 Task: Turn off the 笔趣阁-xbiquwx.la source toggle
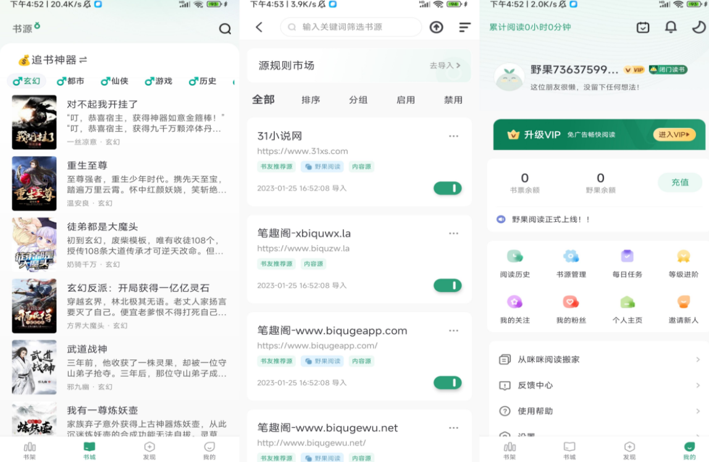click(447, 285)
